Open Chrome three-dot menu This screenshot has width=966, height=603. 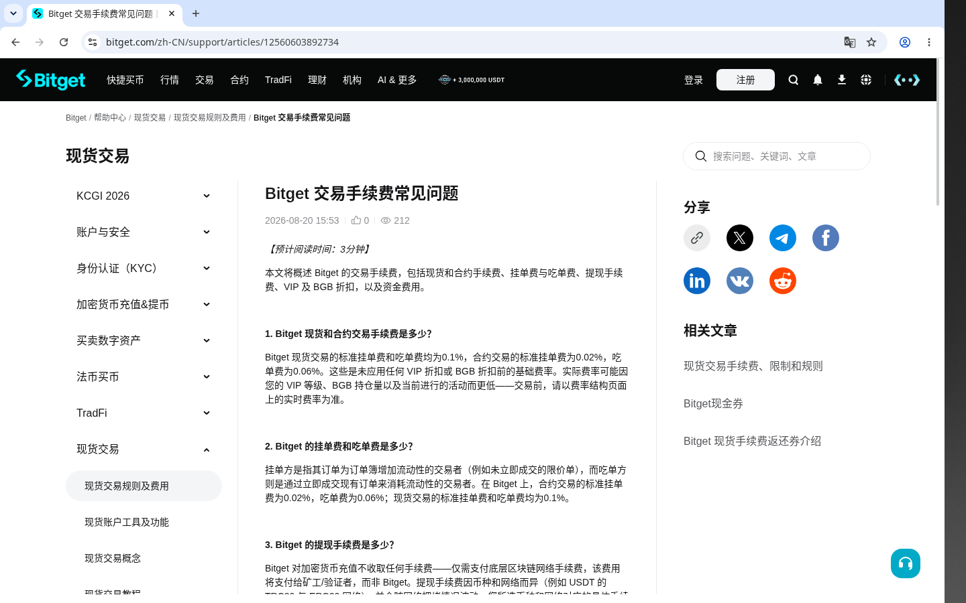[x=929, y=42]
